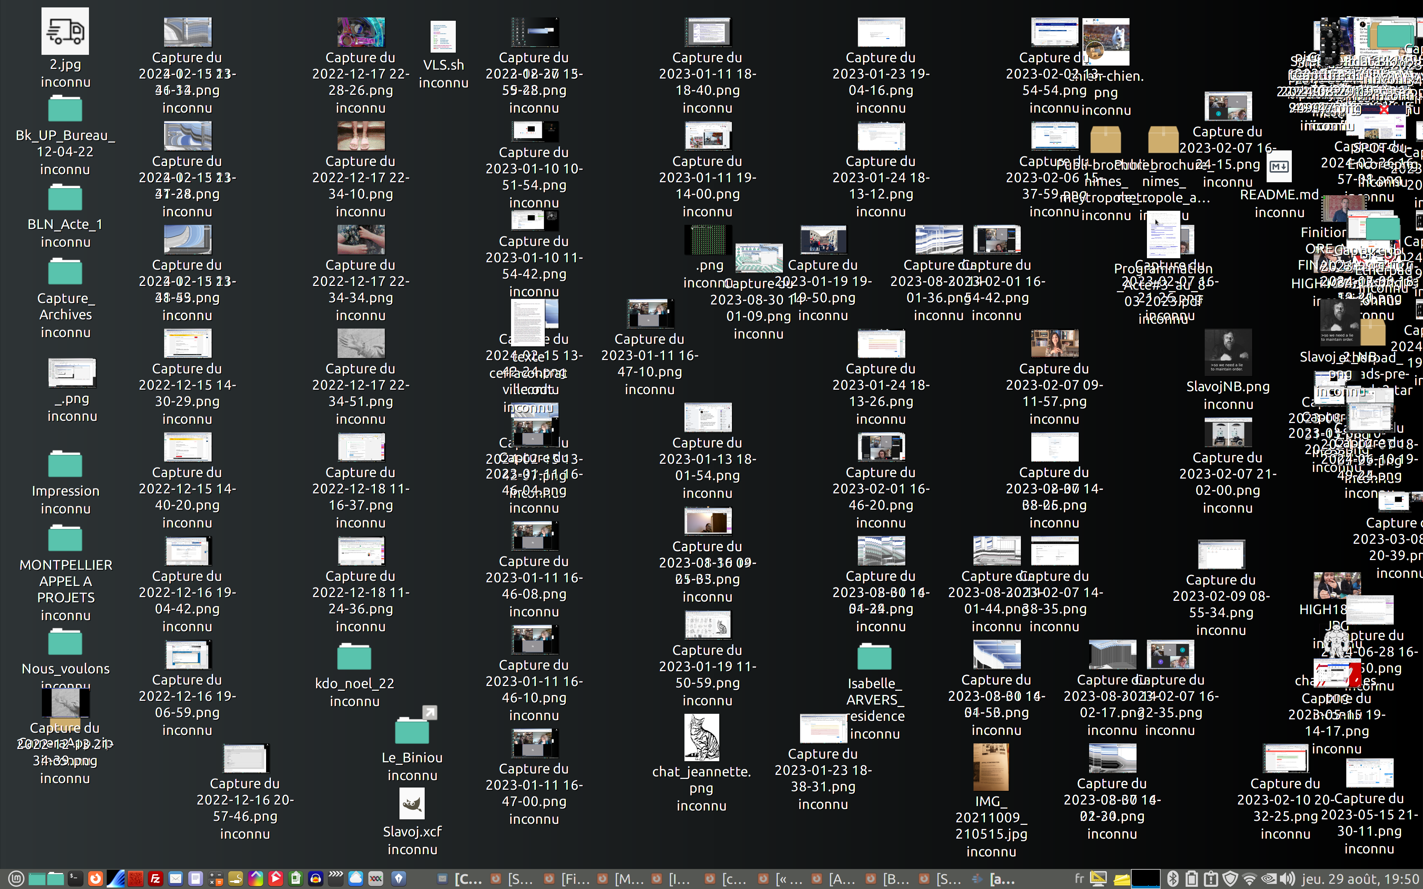Image resolution: width=1423 pixels, height=889 pixels.
Task: Open the QR code app launcher
Action: click(135, 879)
